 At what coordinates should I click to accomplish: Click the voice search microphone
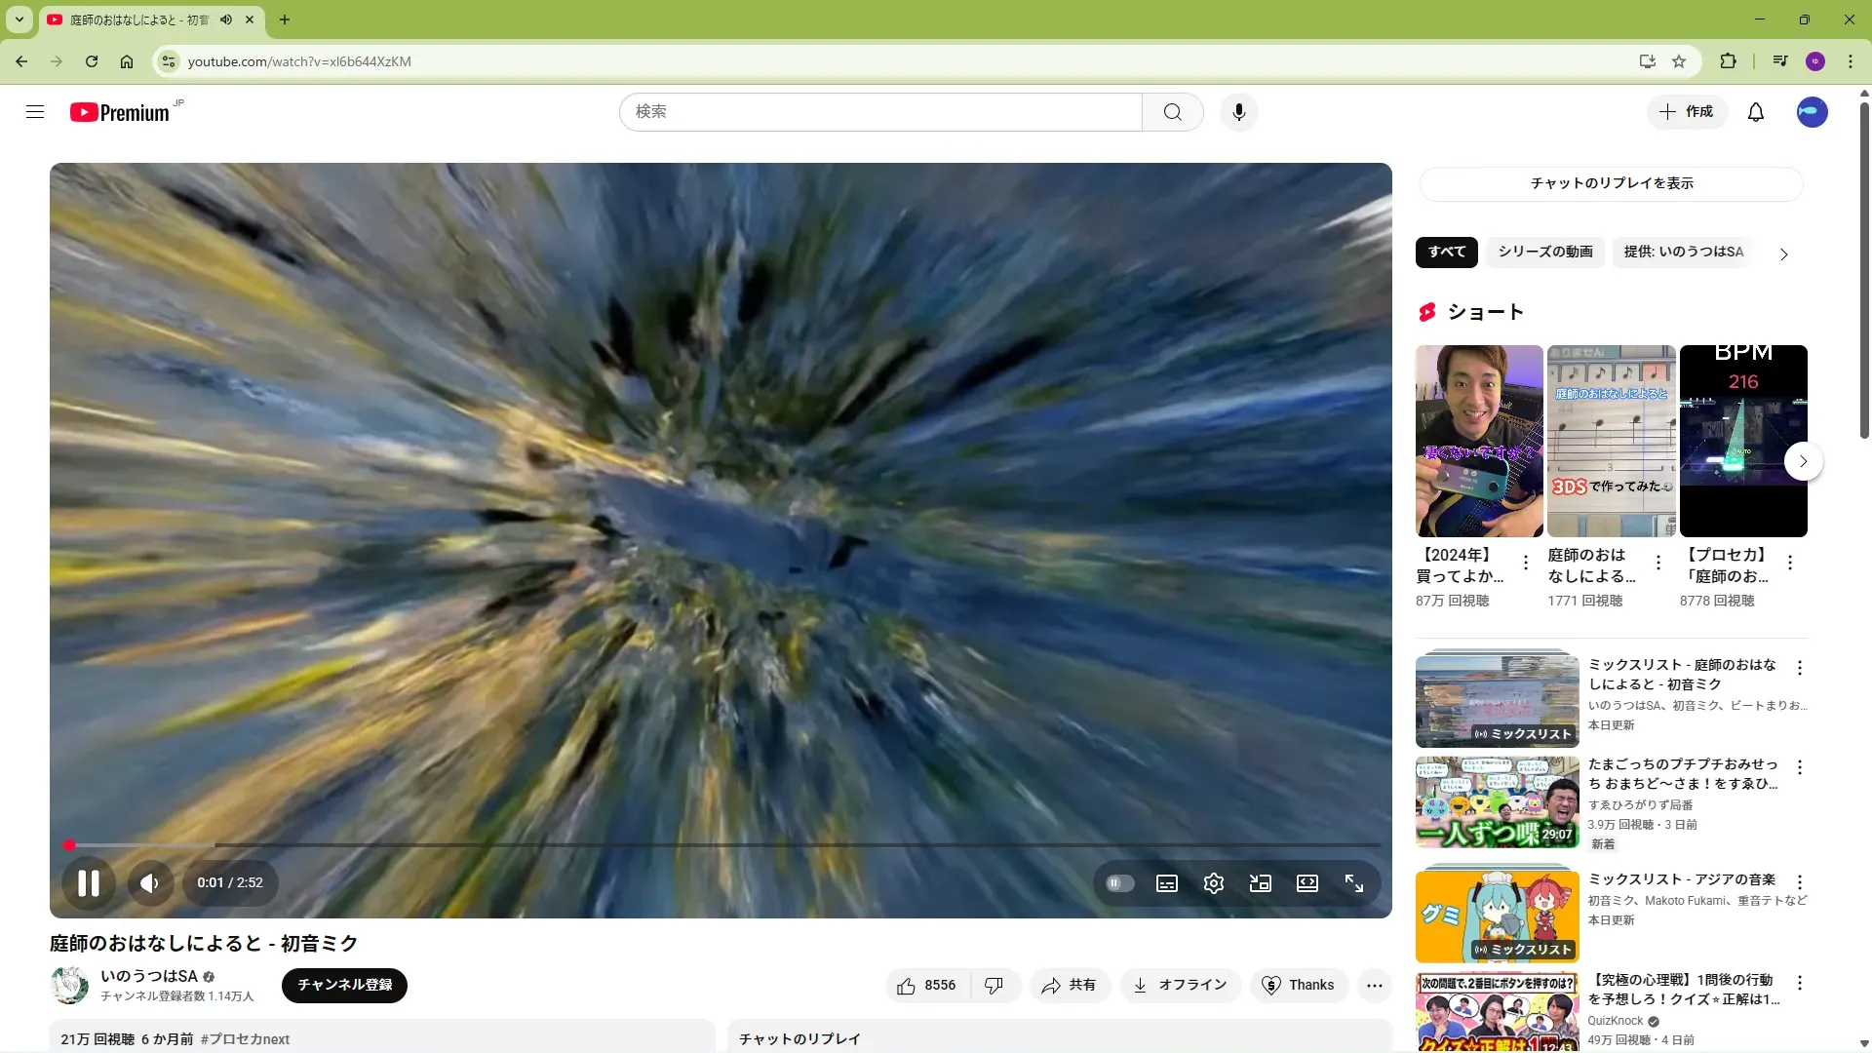pyautogui.click(x=1238, y=112)
